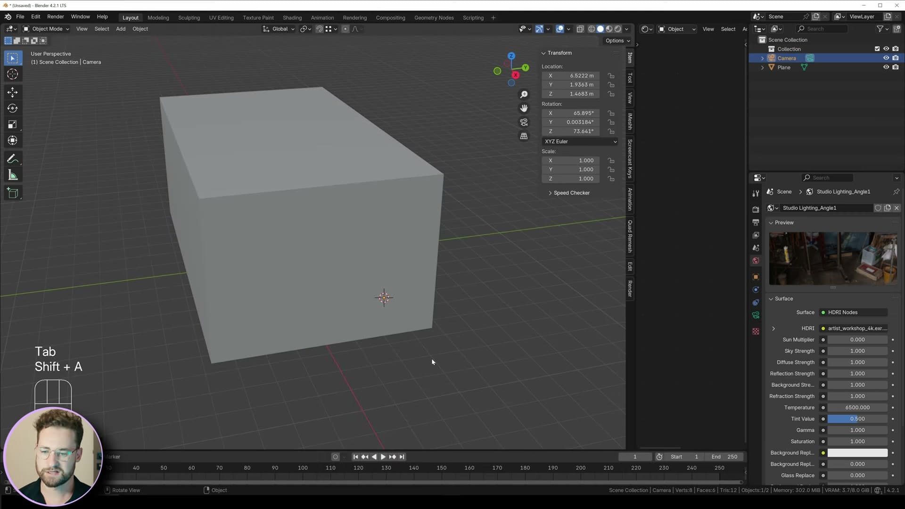The height and width of the screenshot is (509, 905).
Task: Open the Global orientation dropdown
Action: click(x=279, y=29)
